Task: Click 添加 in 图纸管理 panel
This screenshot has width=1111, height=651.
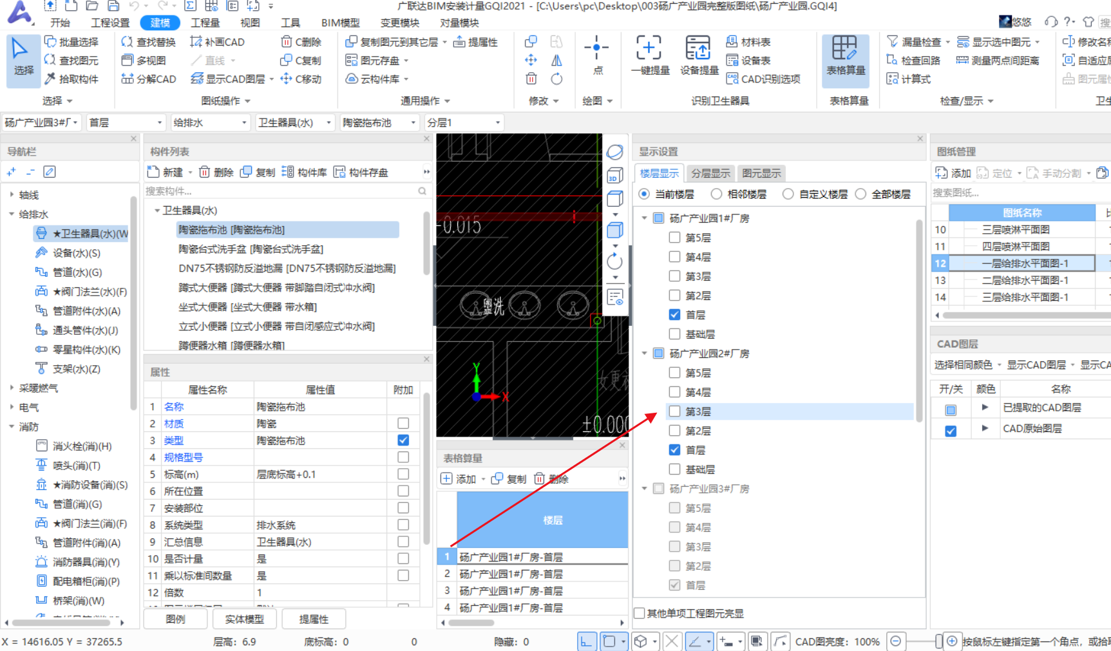Action: pyautogui.click(x=953, y=173)
